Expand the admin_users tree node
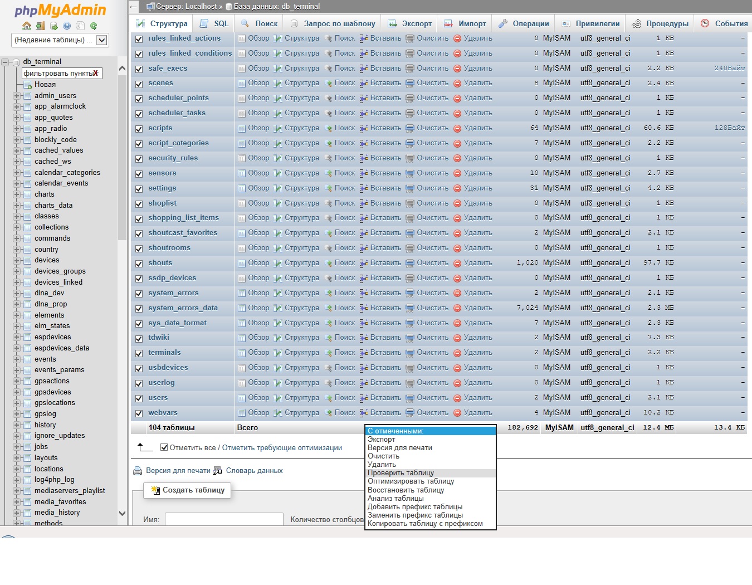 pos(17,96)
